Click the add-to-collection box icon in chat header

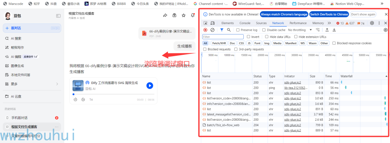click(x=174, y=15)
